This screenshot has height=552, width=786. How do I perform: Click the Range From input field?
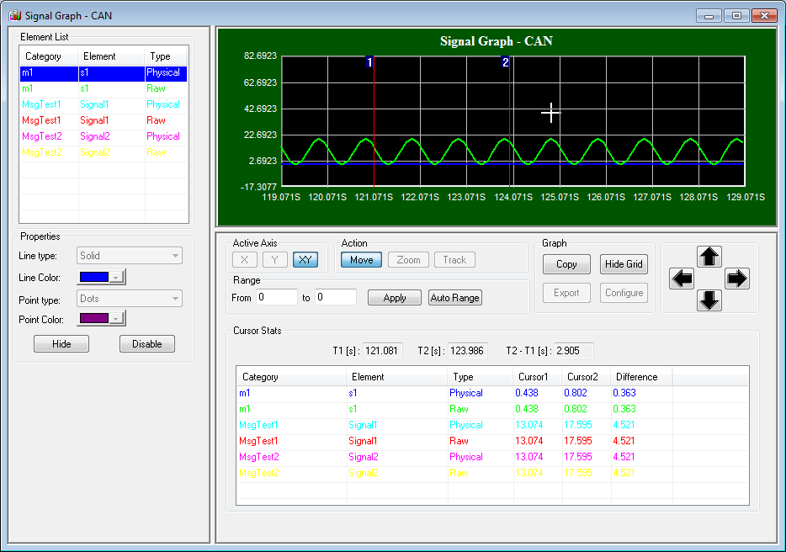coord(277,297)
